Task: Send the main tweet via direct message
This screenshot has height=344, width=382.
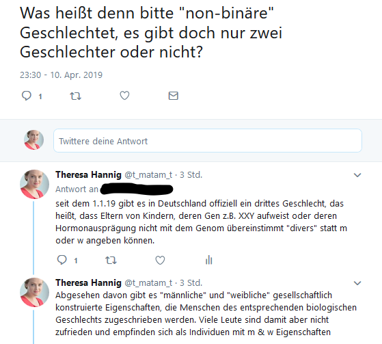Action: pyautogui.click(x=174, y=96)
